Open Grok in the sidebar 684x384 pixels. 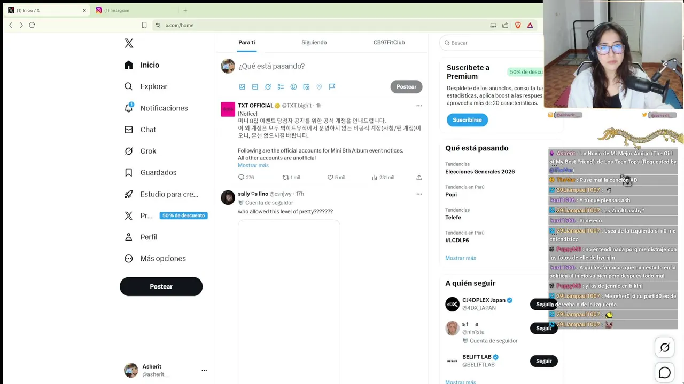[140, 151]
